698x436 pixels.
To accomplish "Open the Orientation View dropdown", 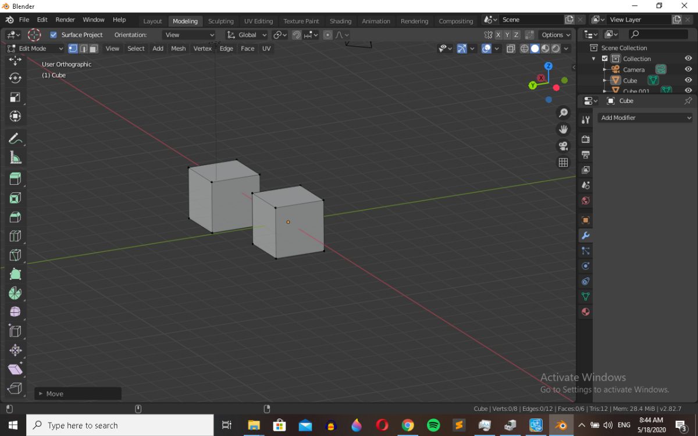I will point(189,35).
